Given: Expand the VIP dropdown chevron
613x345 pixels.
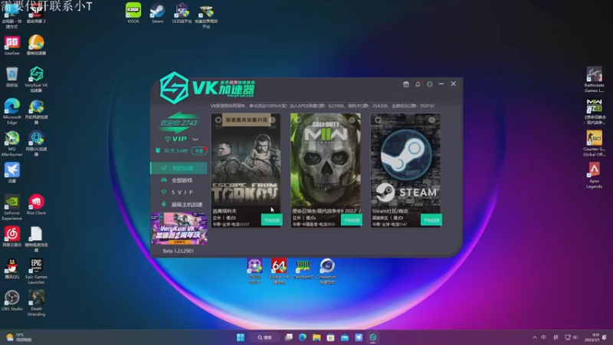Looking at the screenshot, I should tap(195, 139).
